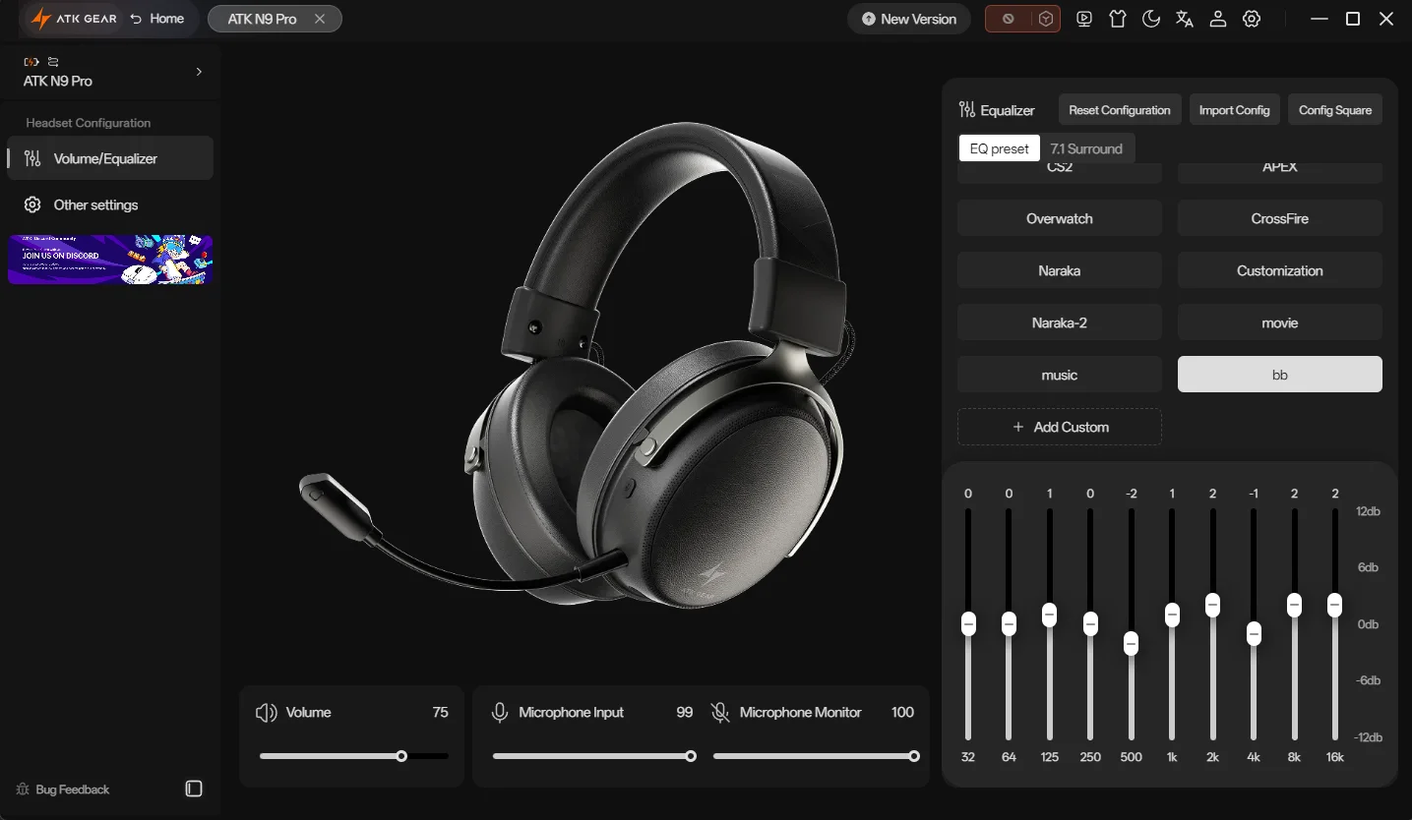Switch to the EQ preset tab
Image resolution: width=1412 pixels, height=820 pixels.
pyautogui.click(x=1000, y=148)
